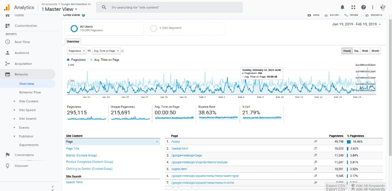This screenshot has width=392, height=191.
Task: Open the notifications bell
Action: click(342, 7)
